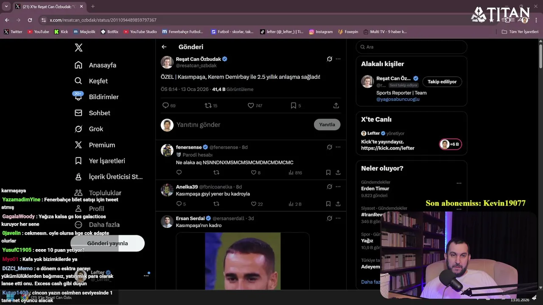Repost the fenersense comment

(216, 172)
